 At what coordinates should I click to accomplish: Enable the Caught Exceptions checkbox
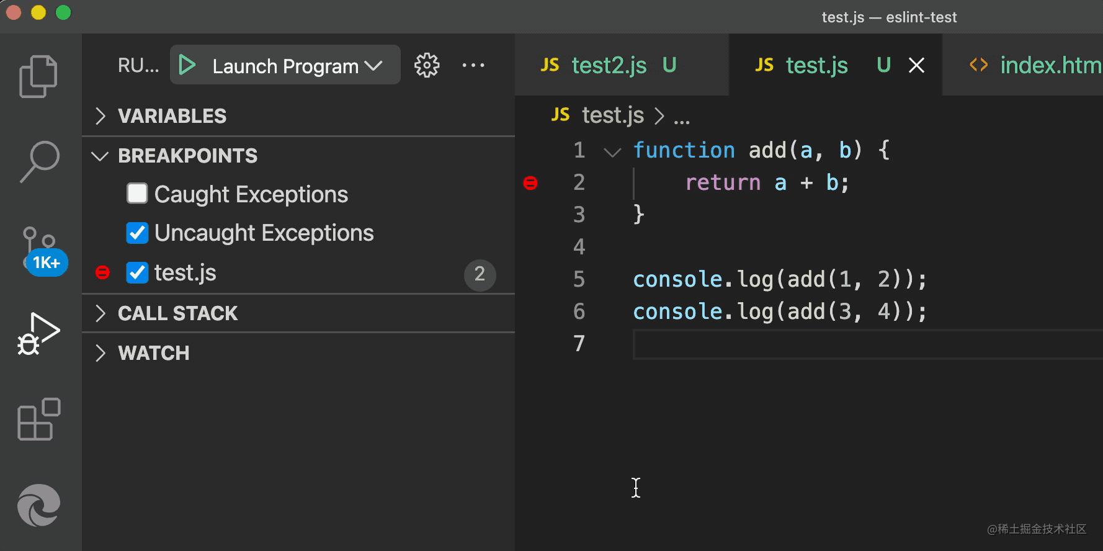click(137, 194)
